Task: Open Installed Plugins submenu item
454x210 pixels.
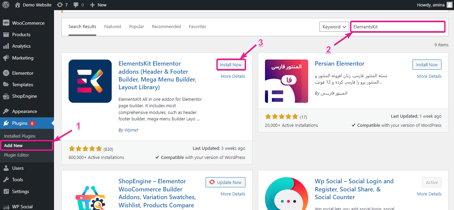Action: 20,136
